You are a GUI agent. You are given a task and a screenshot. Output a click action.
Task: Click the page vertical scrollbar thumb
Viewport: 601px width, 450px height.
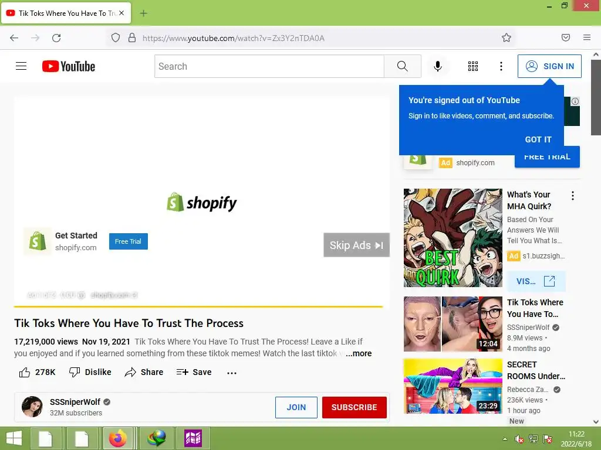pos(596,97)
